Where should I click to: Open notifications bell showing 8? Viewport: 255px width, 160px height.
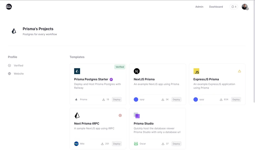(234, 7)
